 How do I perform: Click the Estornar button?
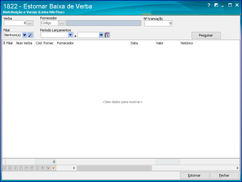tap(194, 175)
